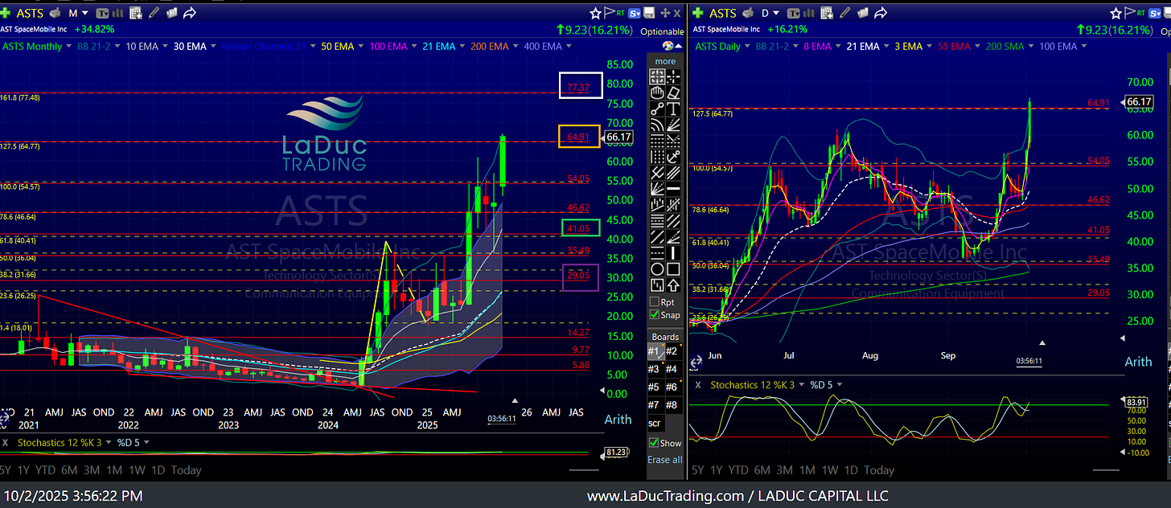The image size is (1171, 508).
Task: Click the favorite star icon in left chart
Action: point(595,13)
